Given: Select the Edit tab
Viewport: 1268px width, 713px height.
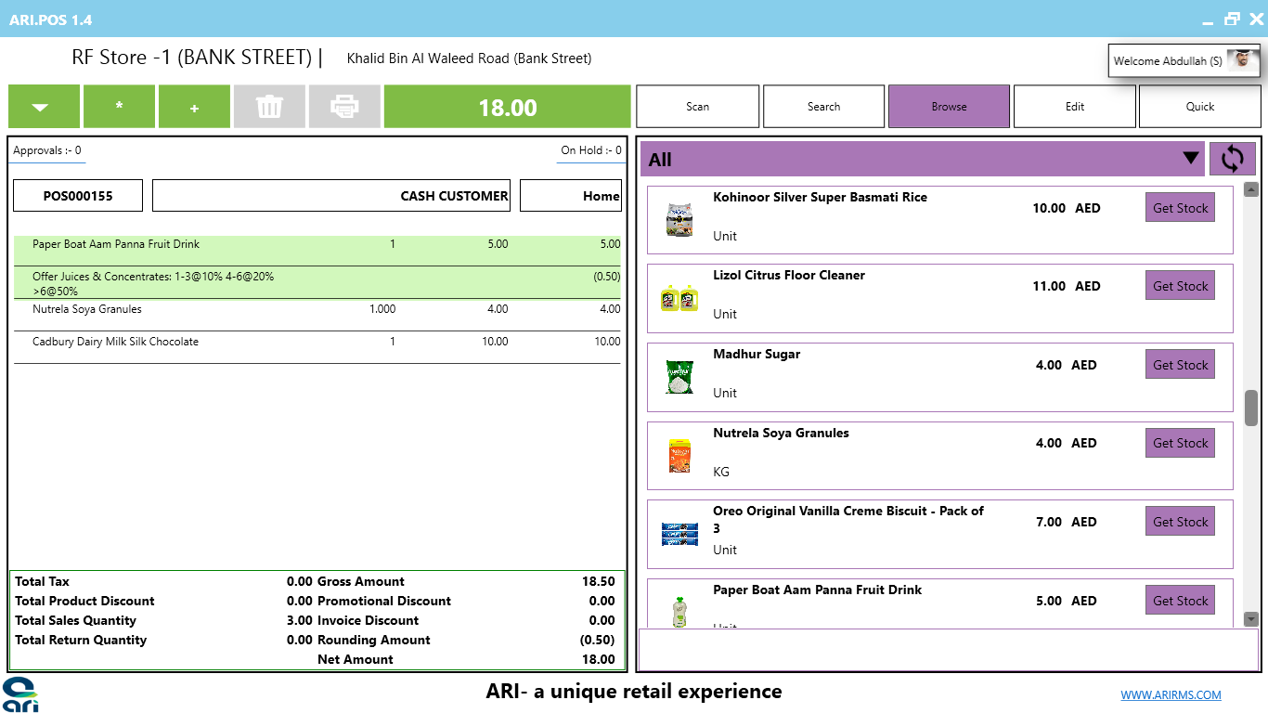Looking at the screenshot, I should pyautogui.click(x=1075, y=107).
